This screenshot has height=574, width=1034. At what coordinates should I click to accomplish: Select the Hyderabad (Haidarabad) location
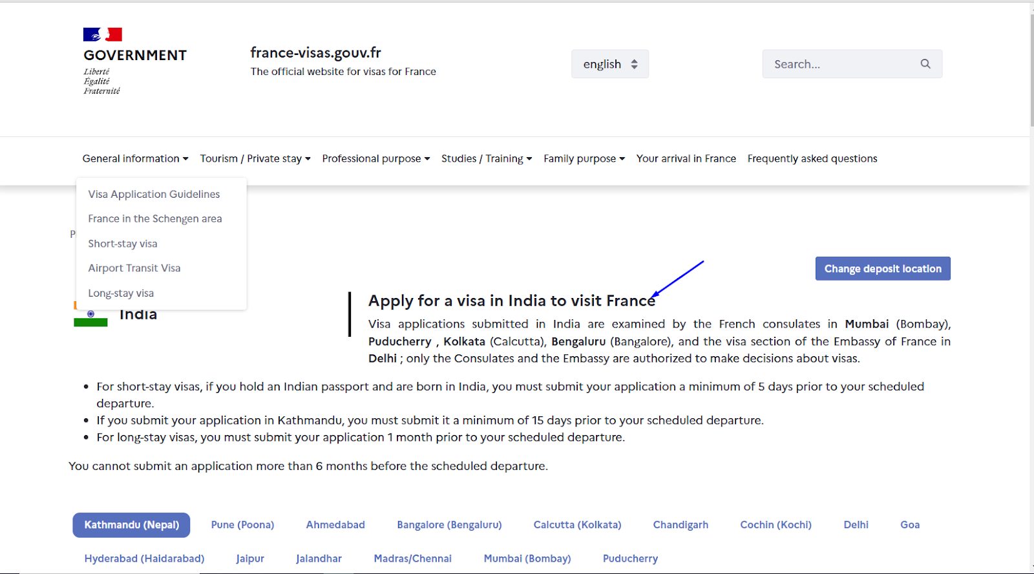tap(144, 558)
